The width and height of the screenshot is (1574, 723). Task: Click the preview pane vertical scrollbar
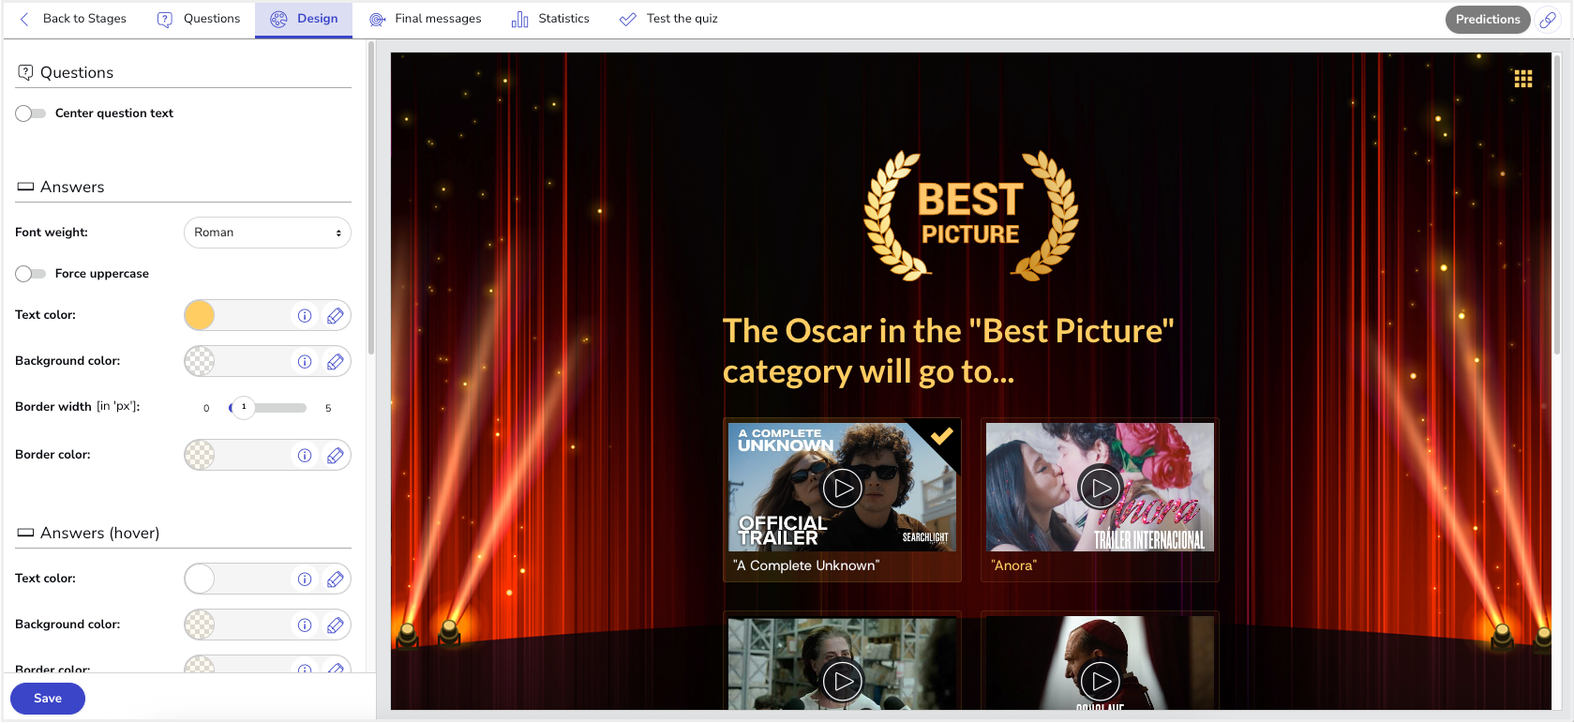point(1557,203)
